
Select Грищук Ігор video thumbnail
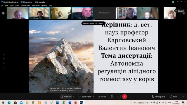pos(39,13)
